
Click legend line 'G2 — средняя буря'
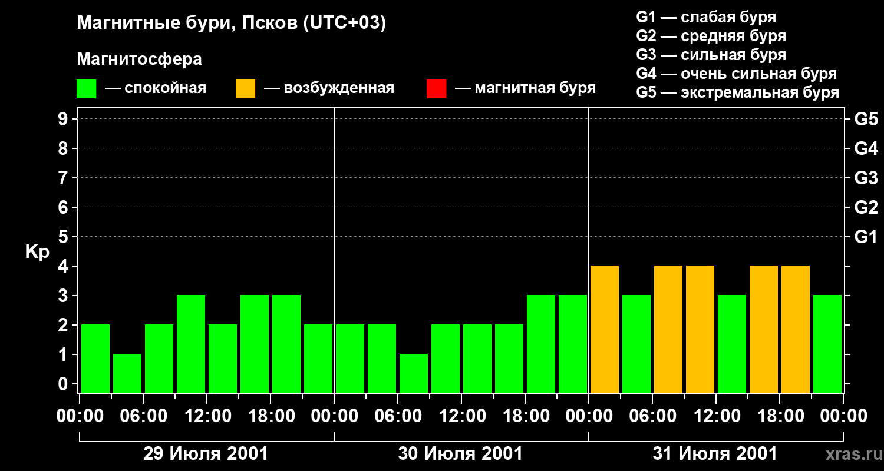coord(711,36)
